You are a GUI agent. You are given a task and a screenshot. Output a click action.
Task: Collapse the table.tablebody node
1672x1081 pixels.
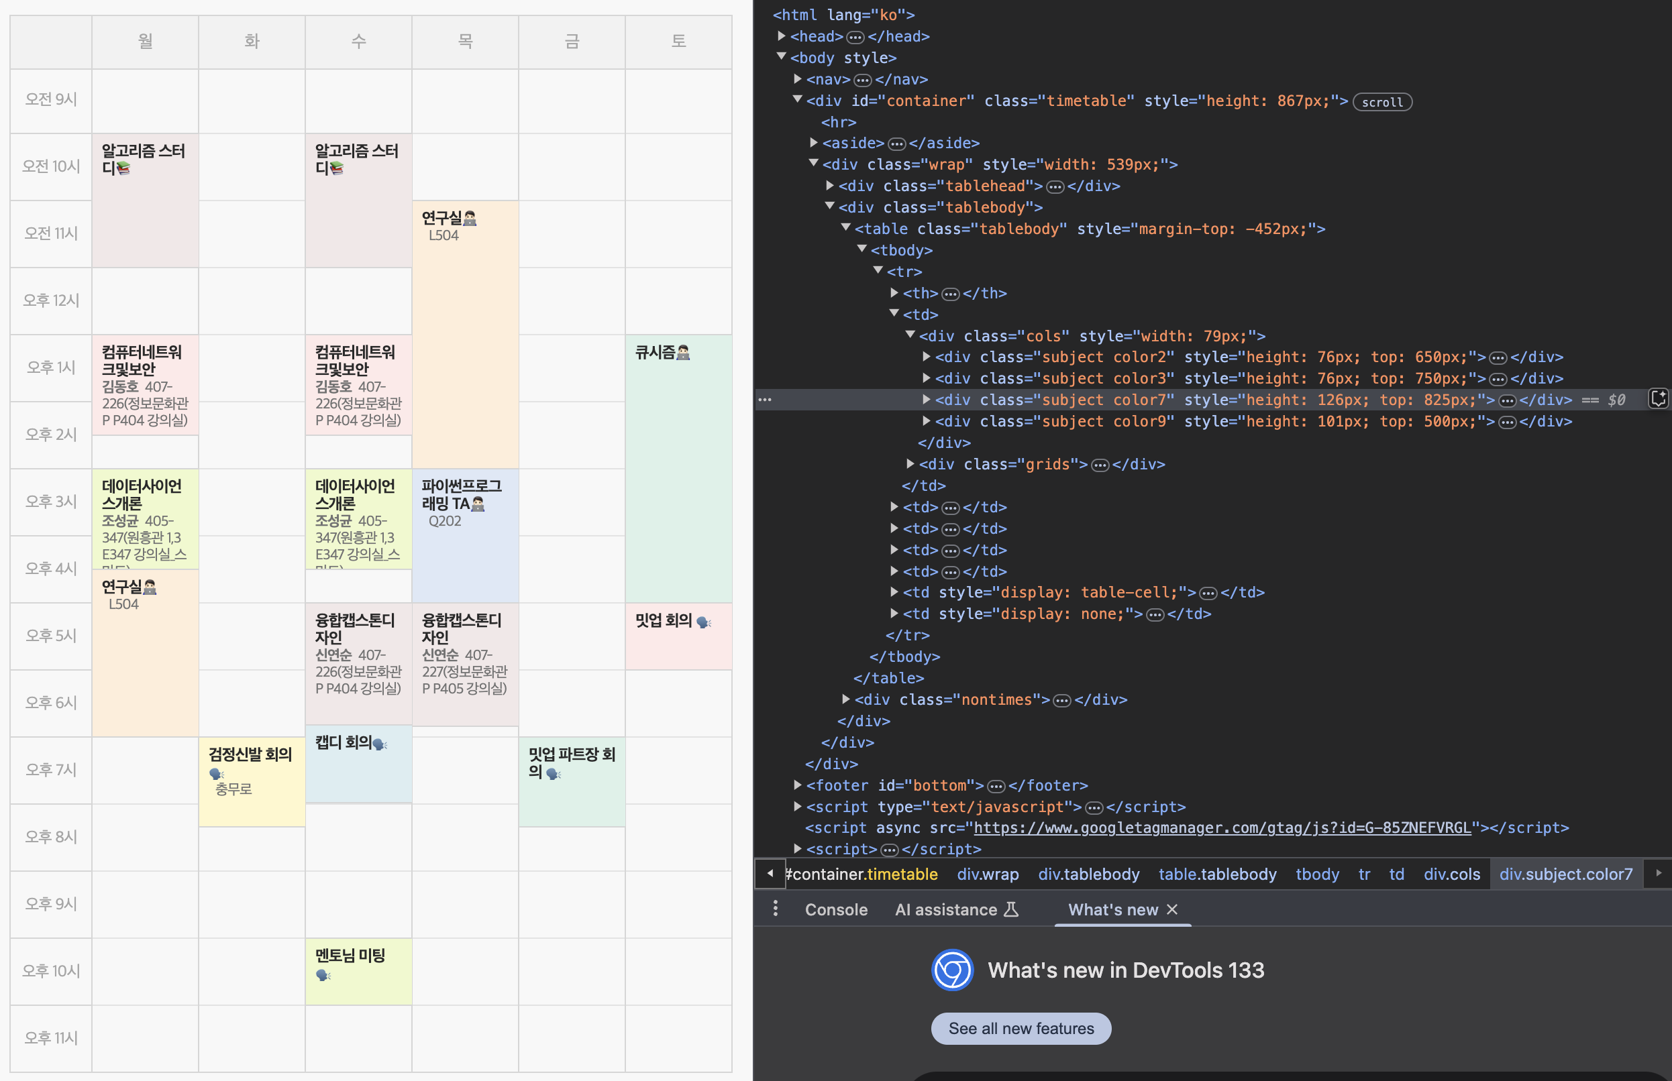(x=846, y=228)
